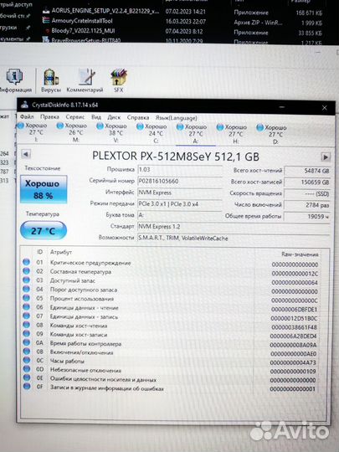Screen dimensions: 339x452
Task: Click the interface field NVM Express
Action: click(180, 193)
